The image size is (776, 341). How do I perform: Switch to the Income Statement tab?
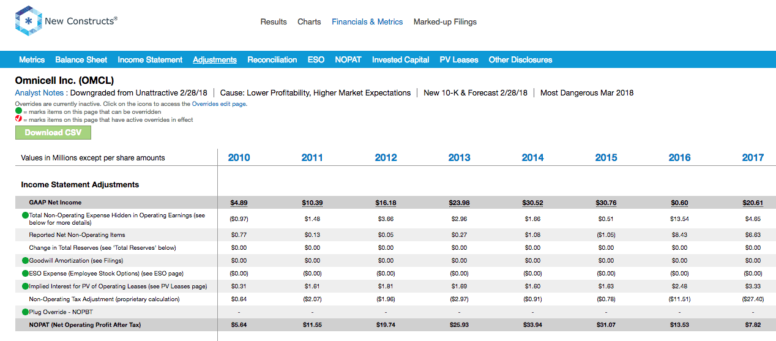pyautogui.click(x=150, y=59)
